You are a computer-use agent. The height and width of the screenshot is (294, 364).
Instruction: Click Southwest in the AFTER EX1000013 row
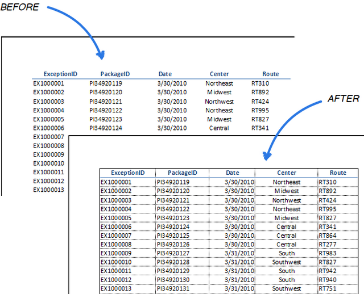point(287,289)
